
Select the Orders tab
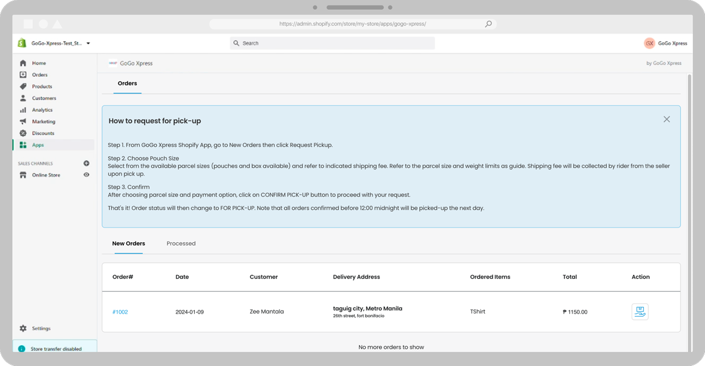127,84
